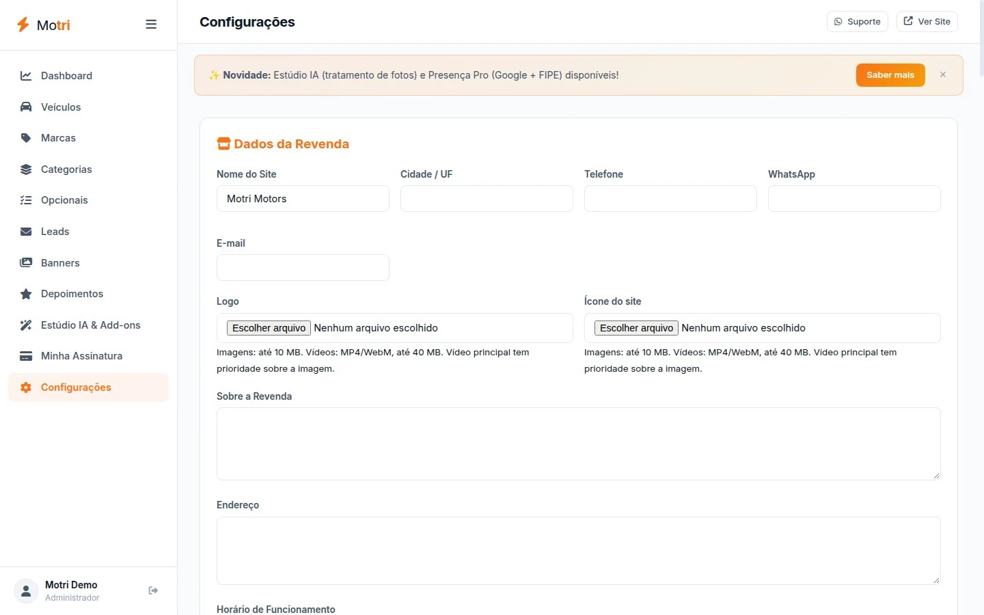The width and height of the screenshot is (984, 615).
Task: Open Suporte via WhatsApp button
Action: (857, 22)
